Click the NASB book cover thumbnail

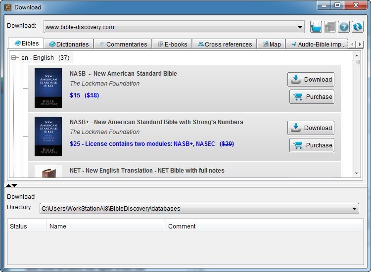pos(48,88)
